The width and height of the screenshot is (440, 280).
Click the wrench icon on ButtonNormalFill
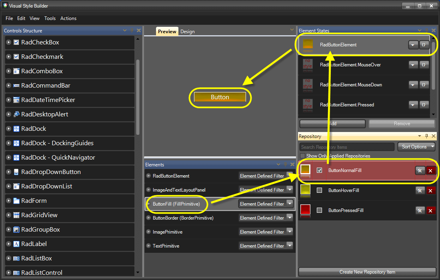[x=420, y=170]
